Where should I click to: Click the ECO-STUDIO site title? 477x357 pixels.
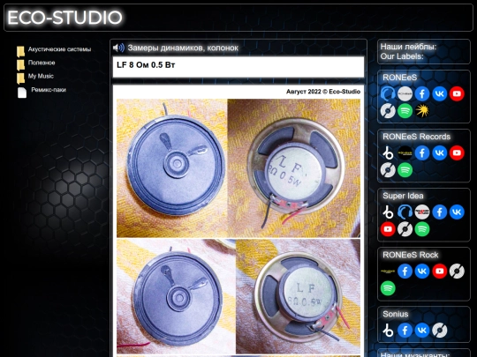click(x=64, y=18)
